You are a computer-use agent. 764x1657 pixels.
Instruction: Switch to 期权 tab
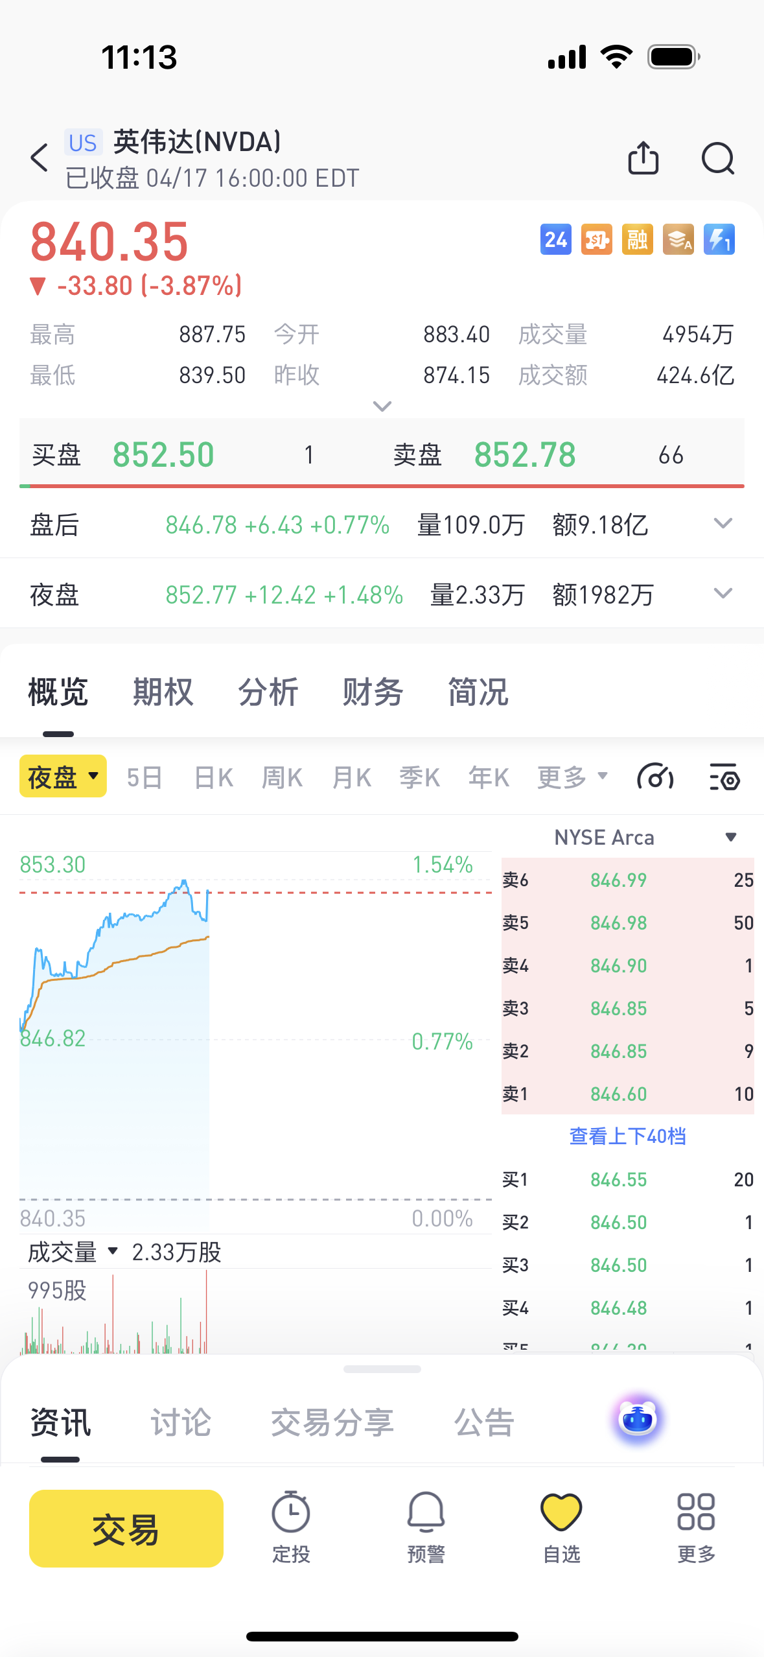(163, 692)
